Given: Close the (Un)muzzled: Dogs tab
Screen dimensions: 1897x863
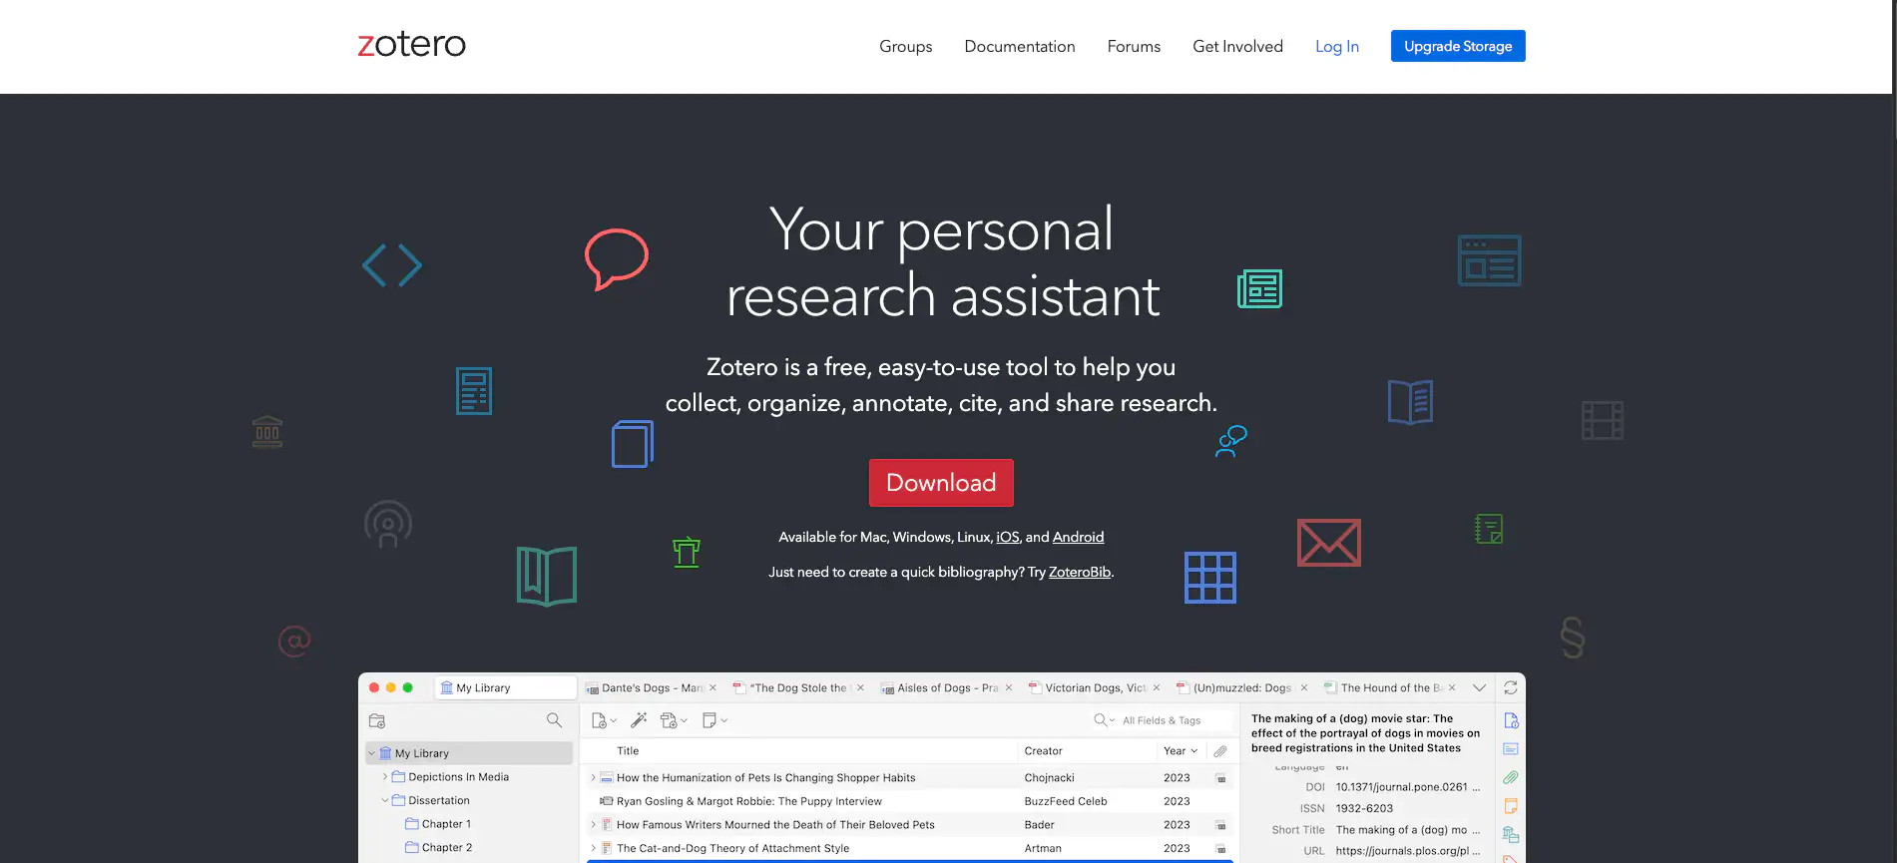Looking at the screenshot, I should click(1303, 687).
